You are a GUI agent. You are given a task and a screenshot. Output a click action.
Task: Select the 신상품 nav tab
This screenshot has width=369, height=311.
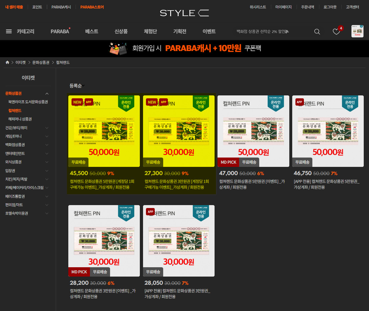tap(121, 31)
